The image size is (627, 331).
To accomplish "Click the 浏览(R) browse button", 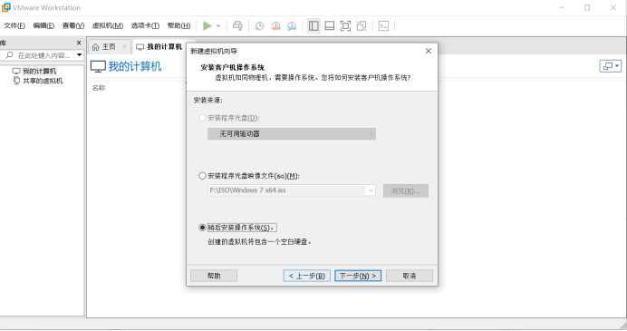I will click(x=406, y=191).
